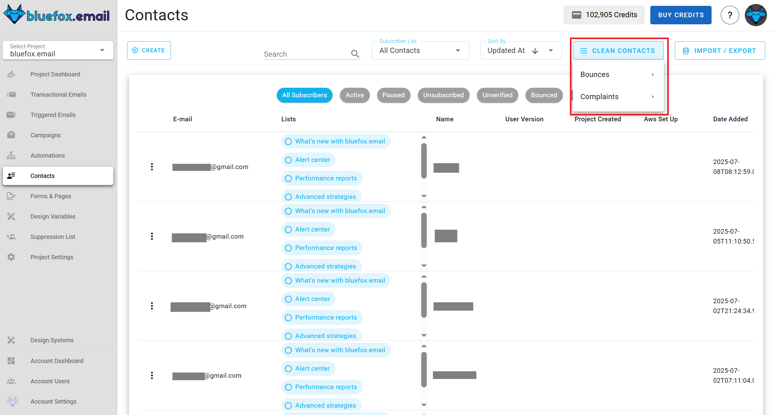This screenshot has height=415, width=775.
Task: Open the help question mark button
Action: click(x=730, y=15)
